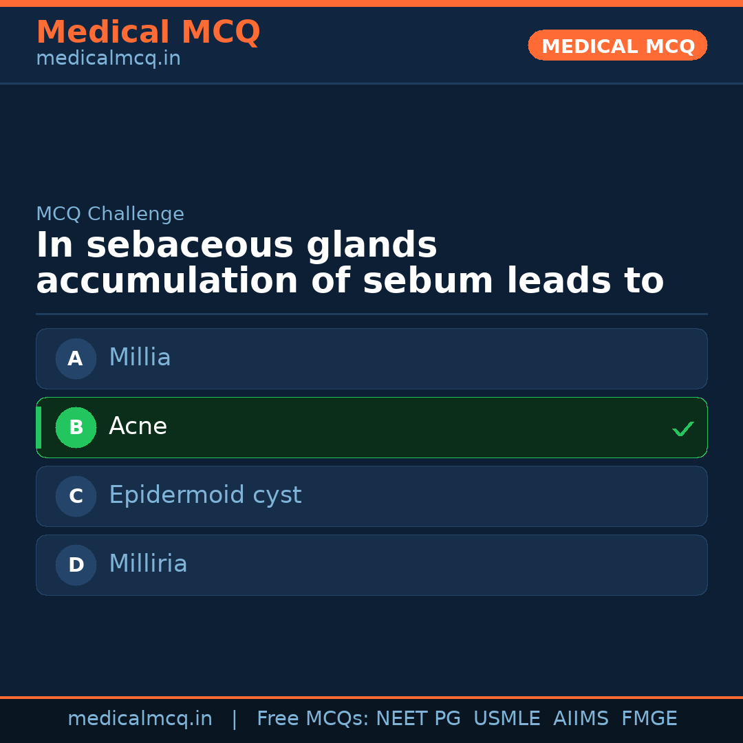Image resolution: width=743 pixels, height=743 pixels.
Task: Click the green B circle badge
Action: pyautogui.click(x=76, y=427)
